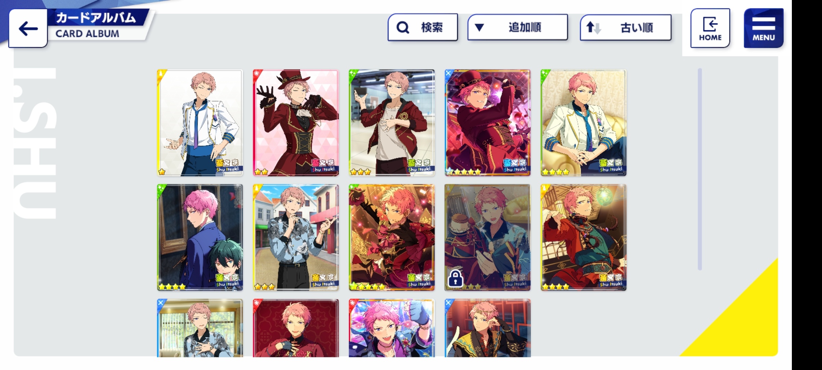Open card with green-haired character

click(x=200, y=237)
